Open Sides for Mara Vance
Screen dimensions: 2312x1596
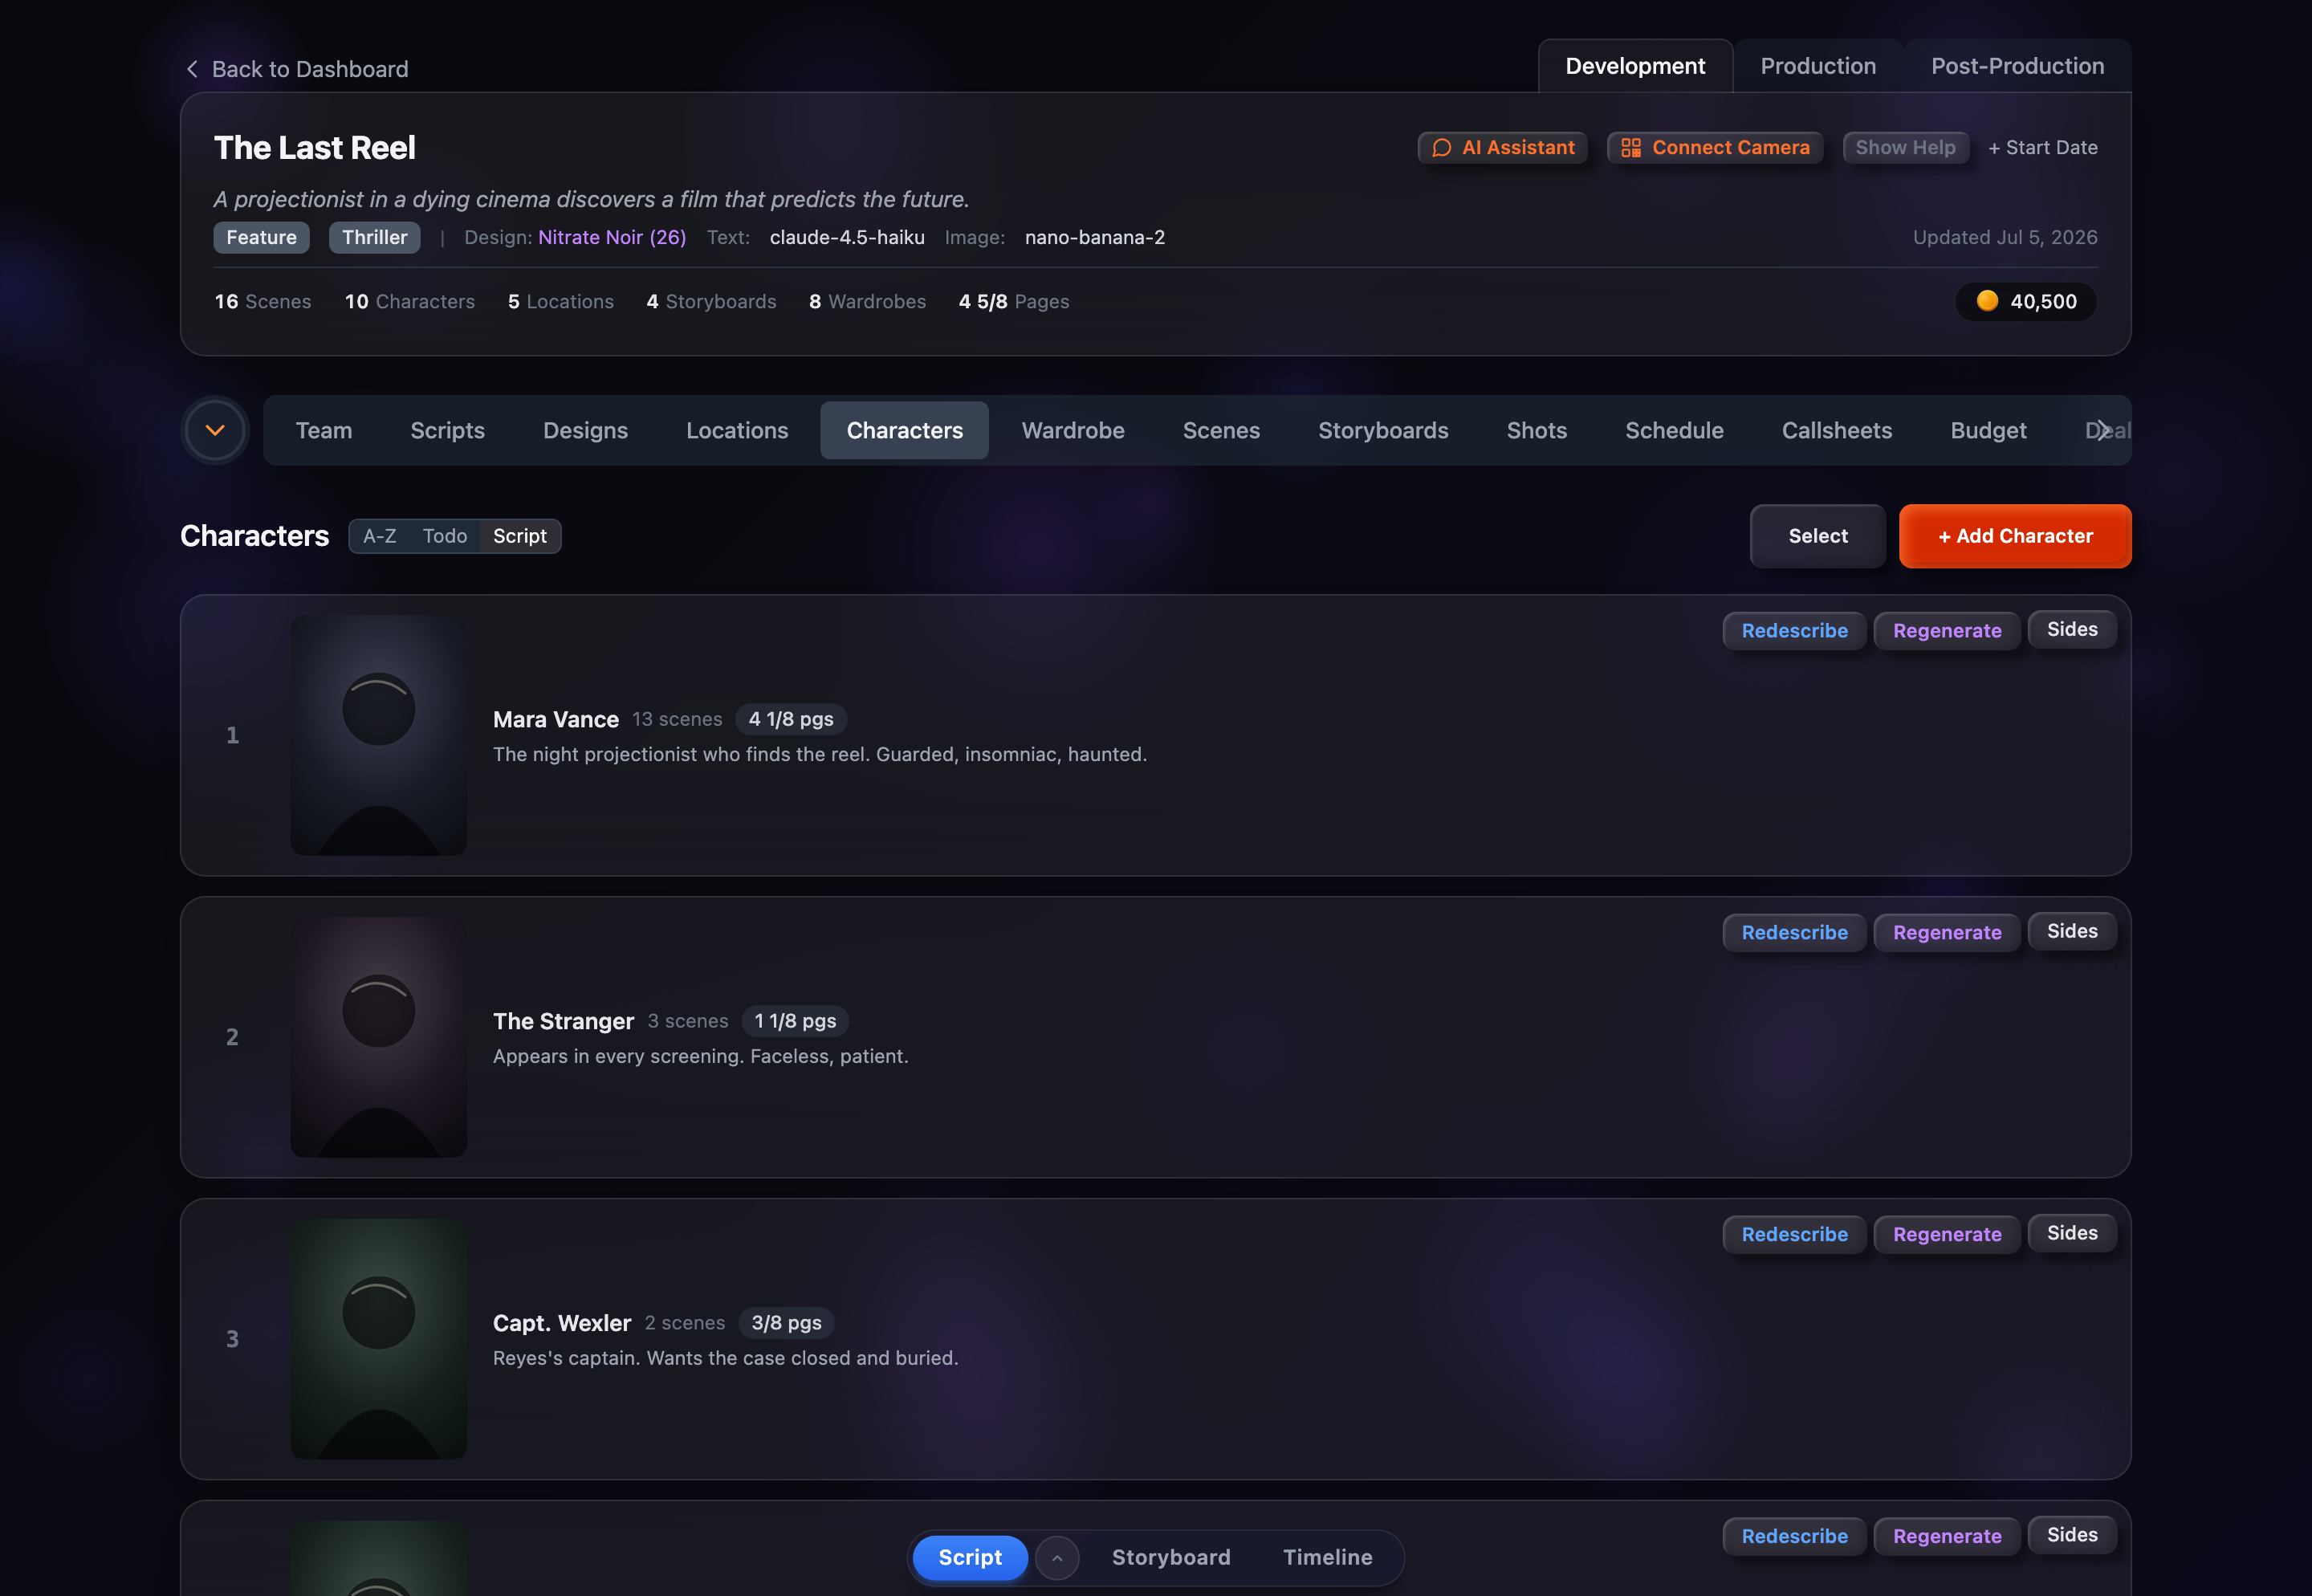(x=2072, y=630)
